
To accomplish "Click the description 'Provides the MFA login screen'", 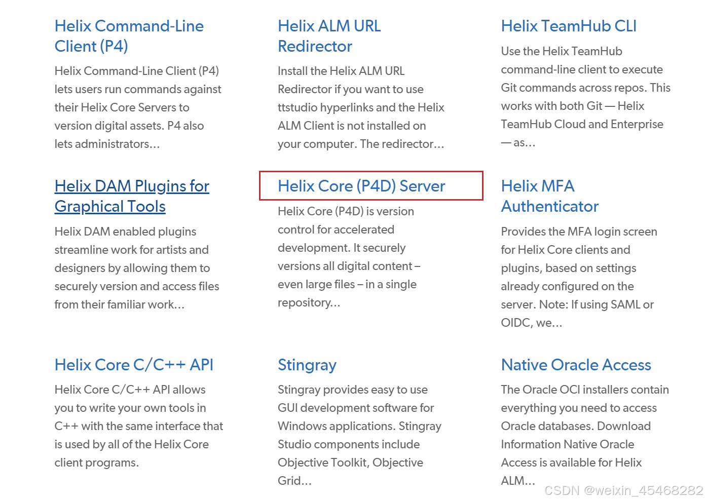I will click(x=579, y=277).
